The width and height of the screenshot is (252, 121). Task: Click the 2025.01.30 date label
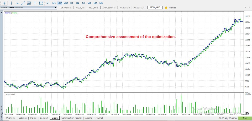point(115,114)
